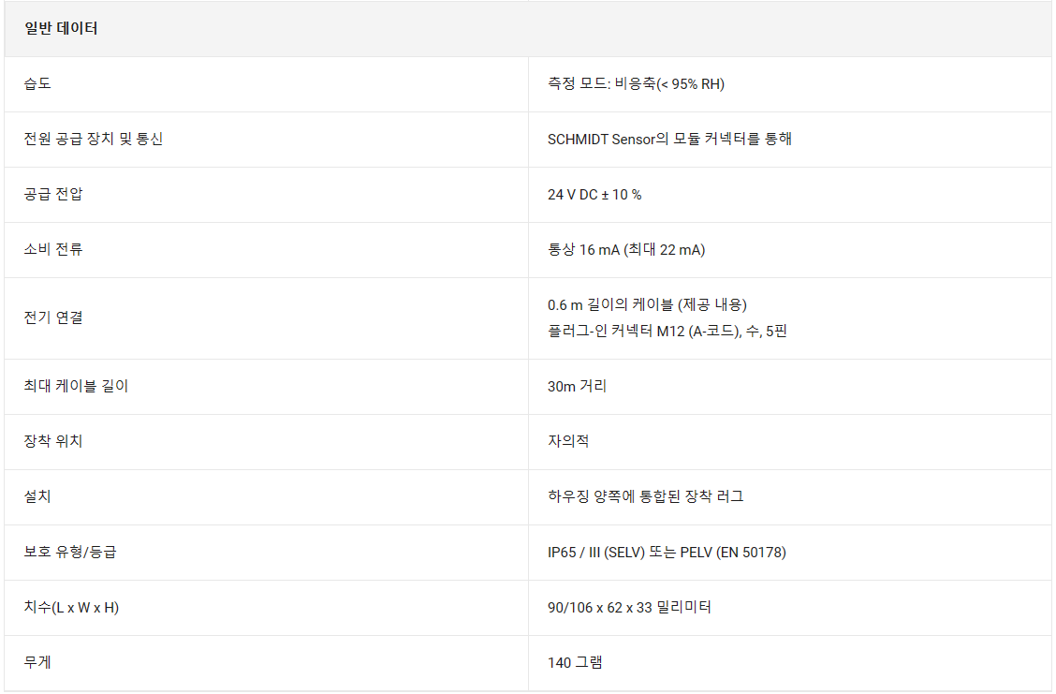Select the 측정 모드: 비응축 value text
Screen dimensions: 1056x694
pos(636,84)
